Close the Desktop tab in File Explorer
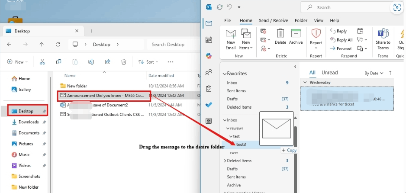 click(77, 31)
